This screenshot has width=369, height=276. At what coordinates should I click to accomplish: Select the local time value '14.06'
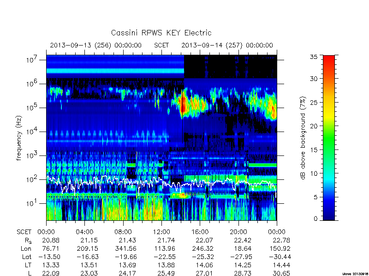point(204,265)
